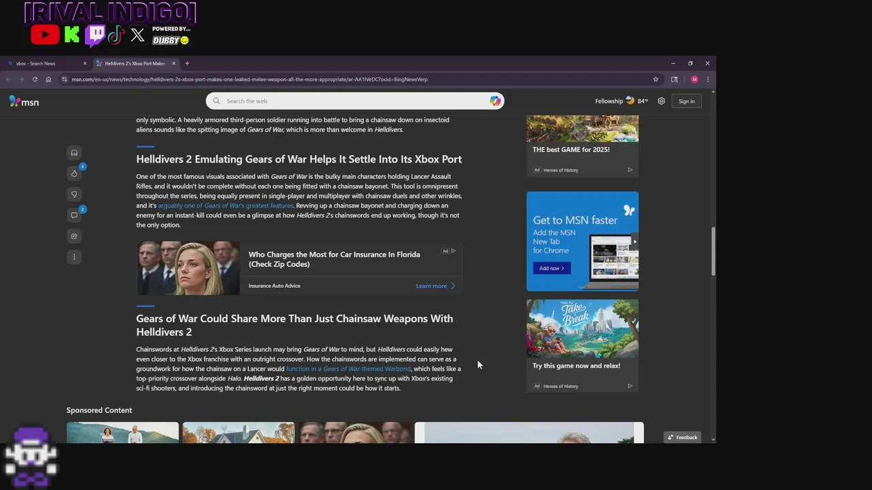
Task: Click the YouTube icon in overlay
Action: (45, 35)
